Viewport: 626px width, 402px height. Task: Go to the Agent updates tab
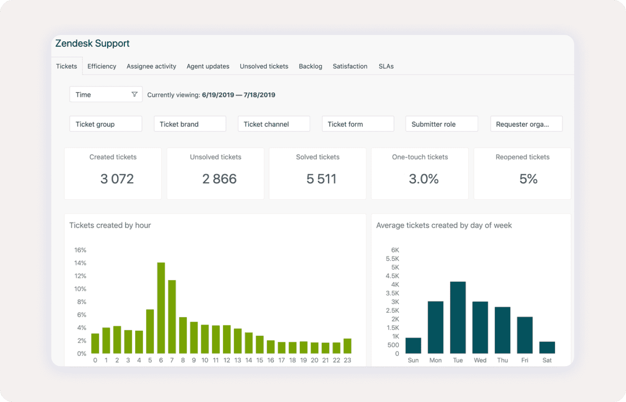coord(208,66)
